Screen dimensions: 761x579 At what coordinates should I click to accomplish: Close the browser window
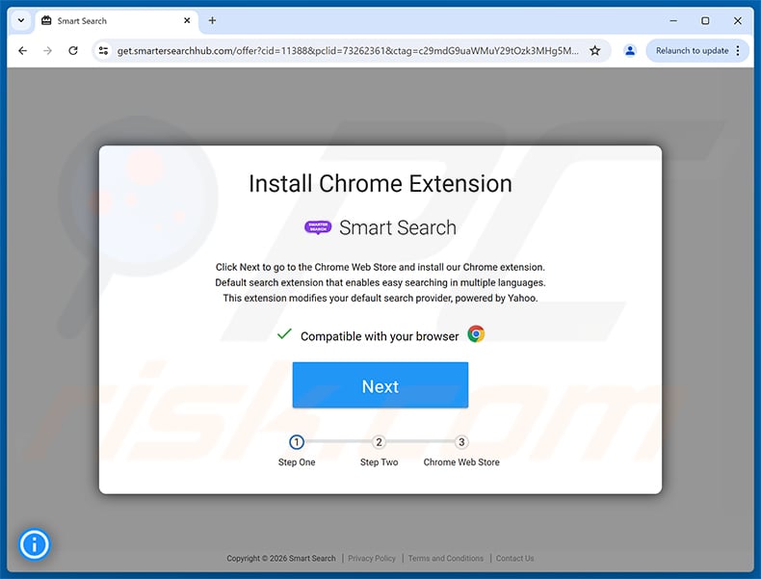pyautogui.click(x=738, y=20)
